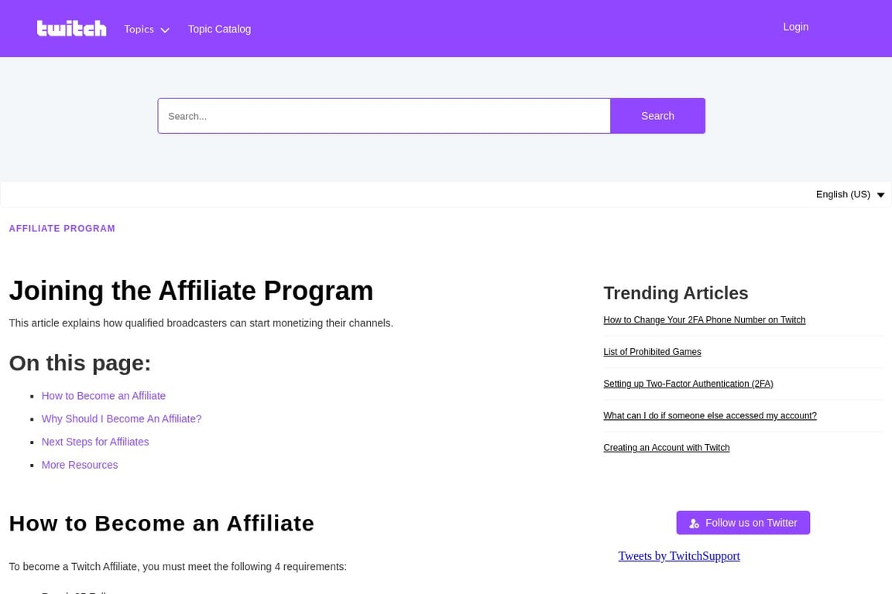Viewport: 892px width, 594px height.
Task: Open the English (US) language selector
Action: (849, 195)
